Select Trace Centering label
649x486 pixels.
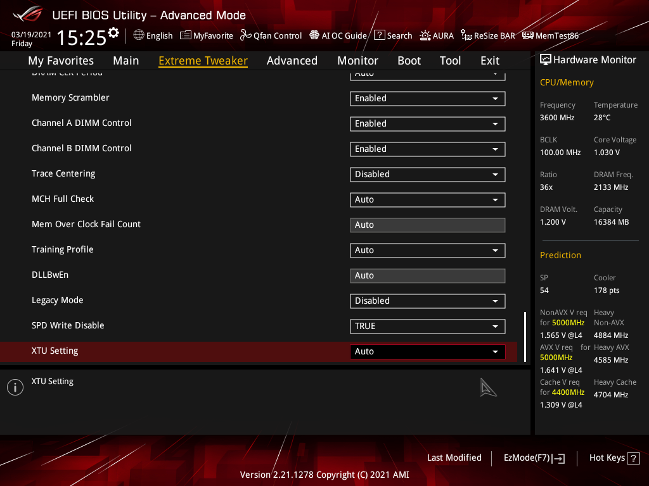[63, 173]
